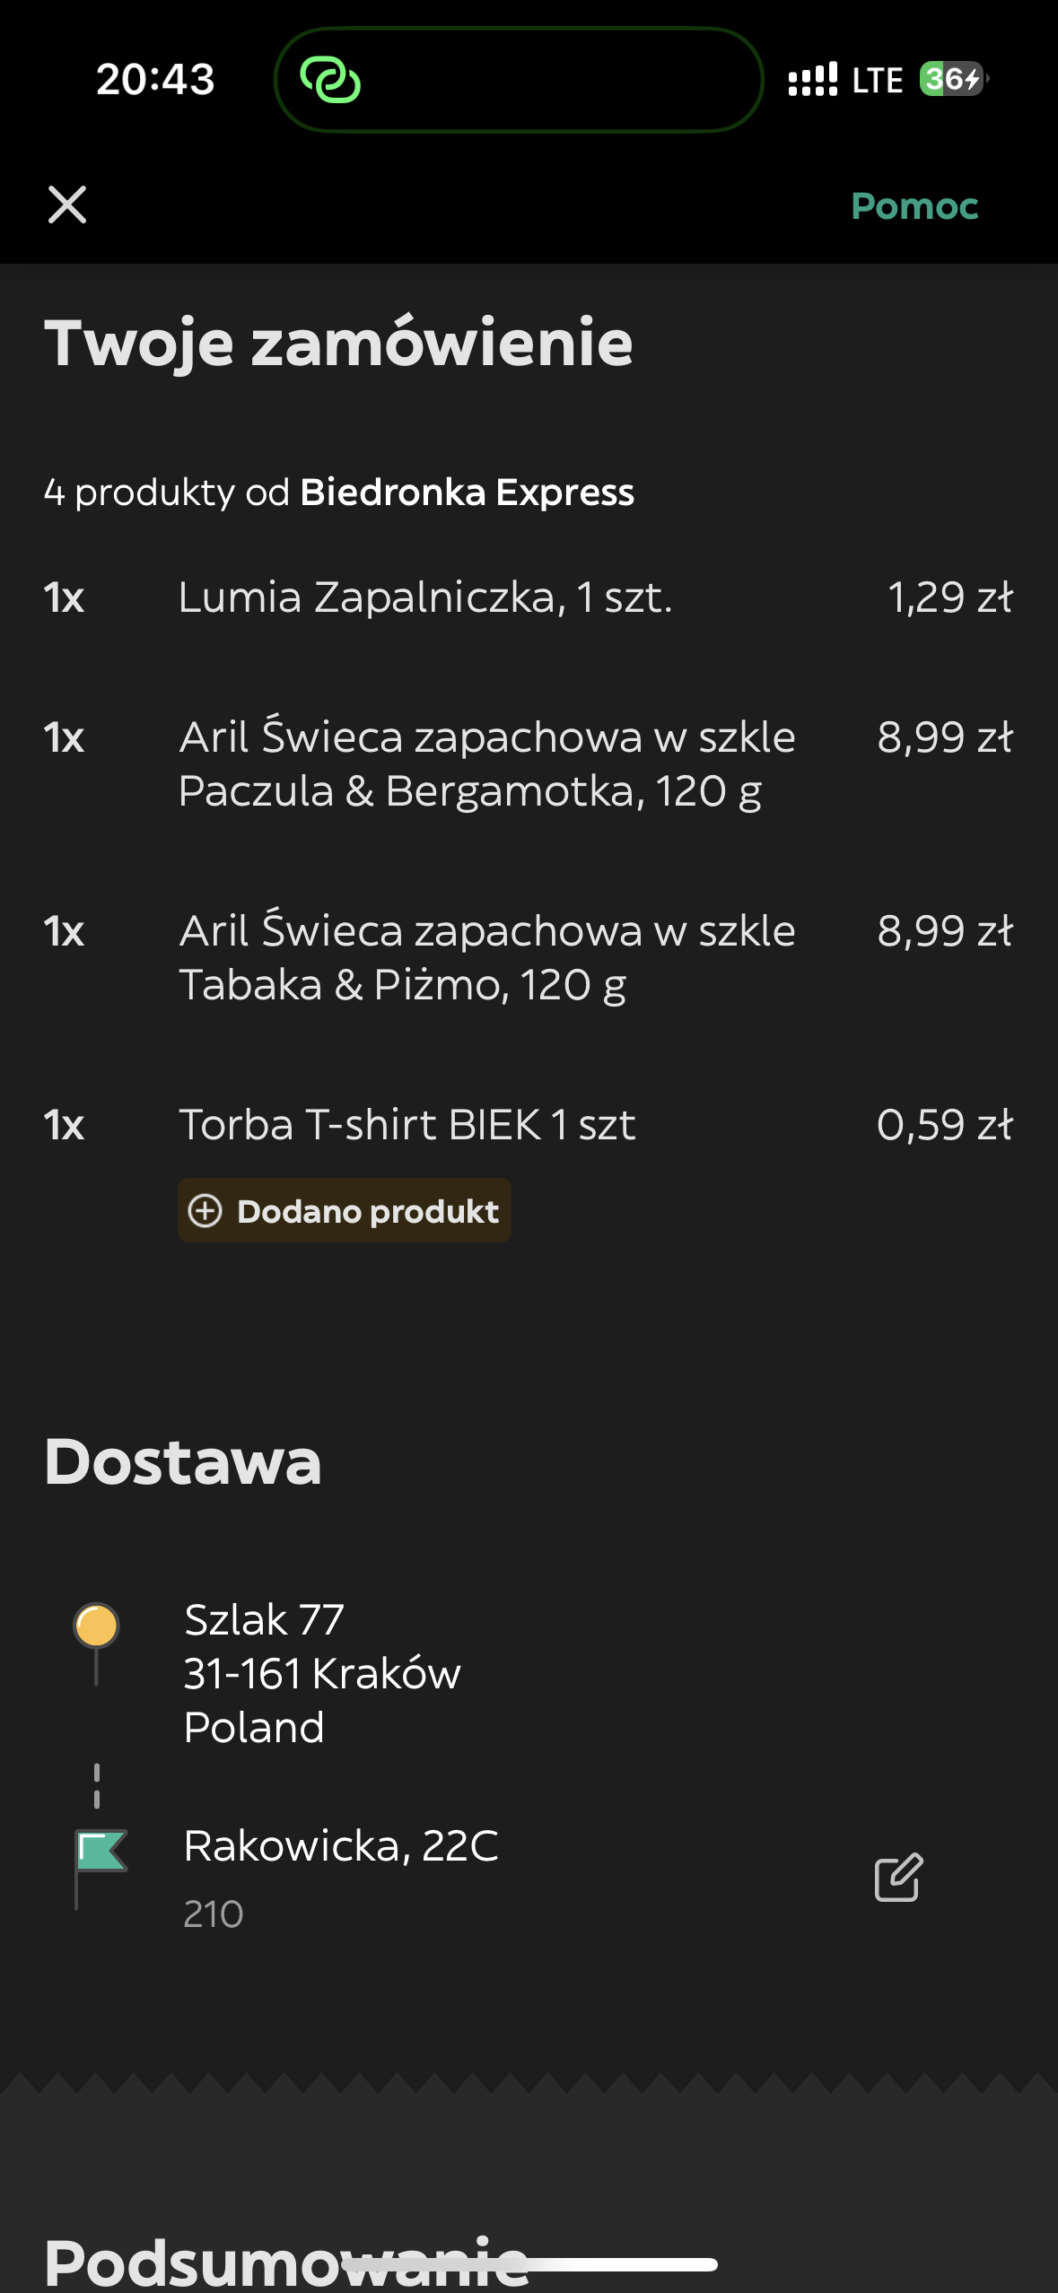Tap the cellular signal bars icon
The height and width of the screenshot is (2293, 1058).
coord(812,79)
